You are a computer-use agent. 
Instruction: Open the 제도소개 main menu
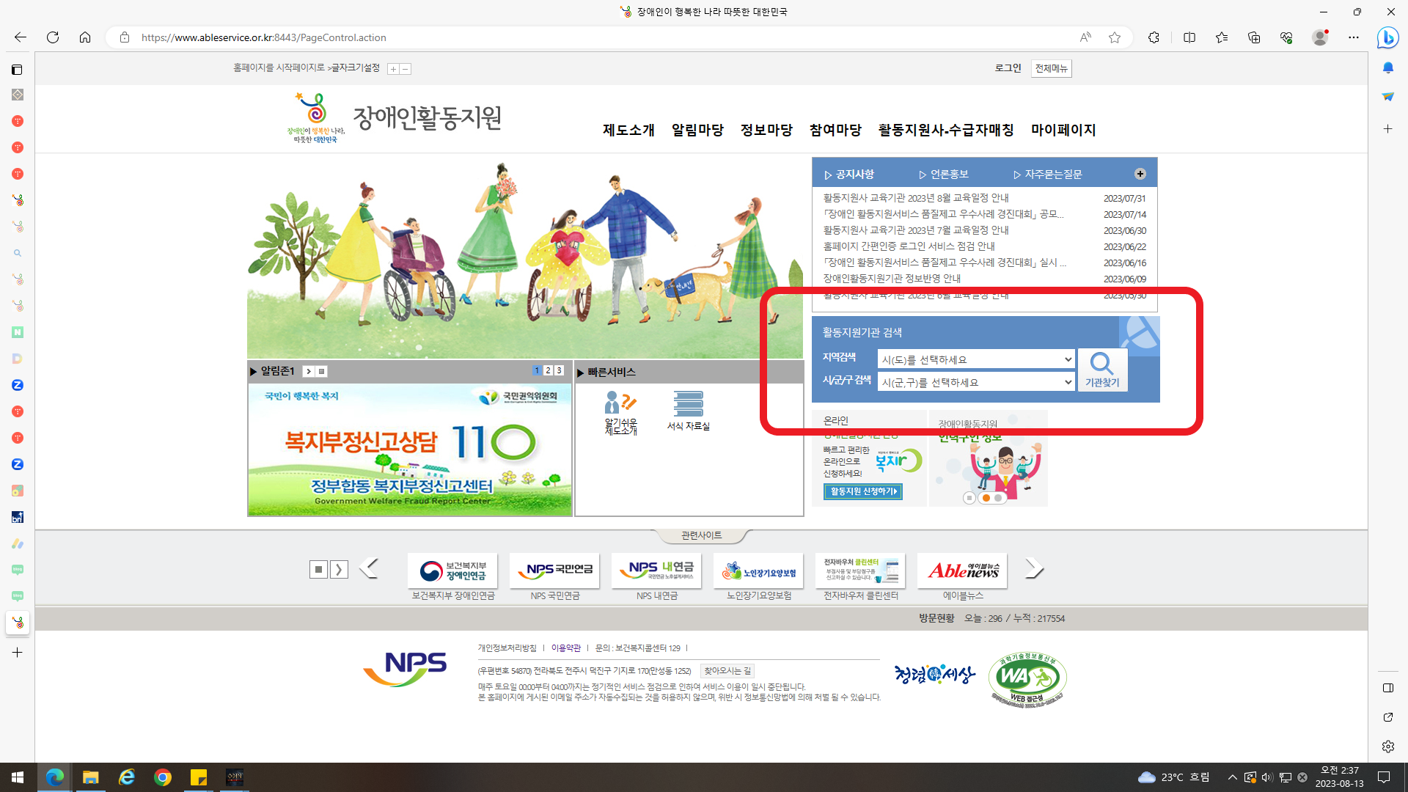click(628, 130)
